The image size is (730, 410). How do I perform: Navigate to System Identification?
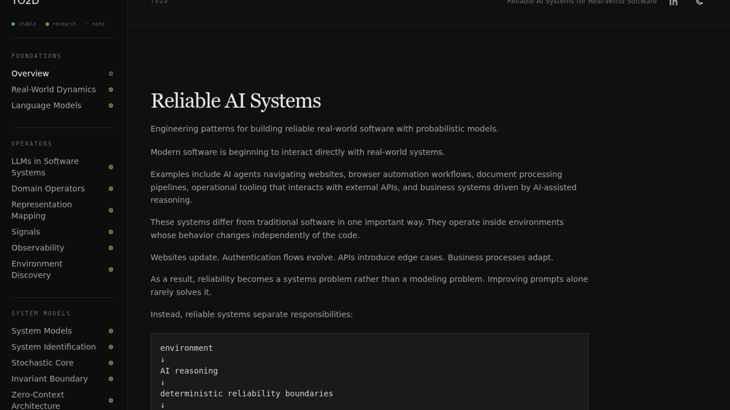(x=54, y=347)
